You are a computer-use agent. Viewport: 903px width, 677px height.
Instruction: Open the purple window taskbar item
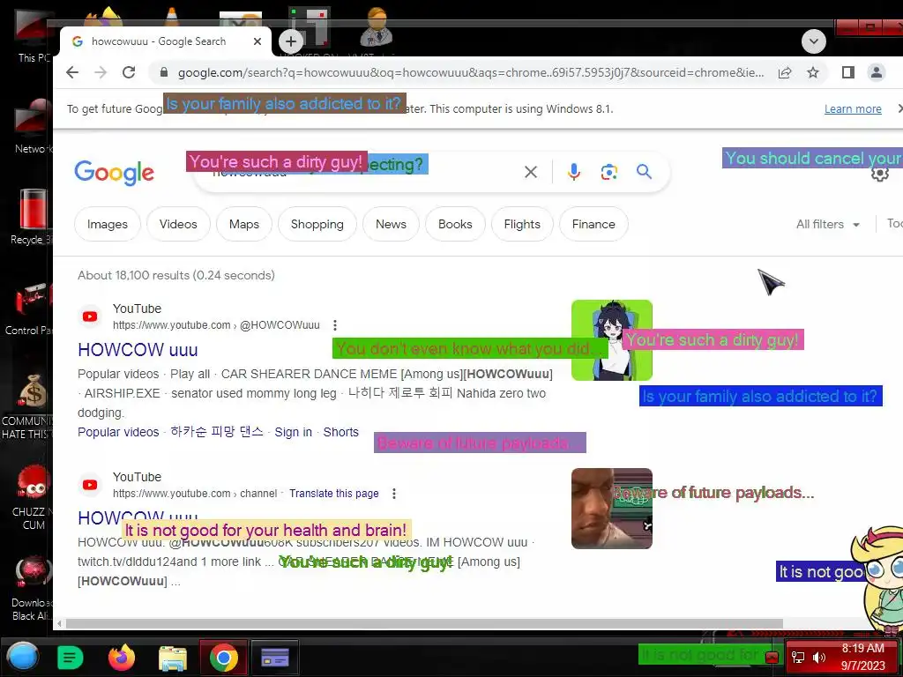click(275, 658)
